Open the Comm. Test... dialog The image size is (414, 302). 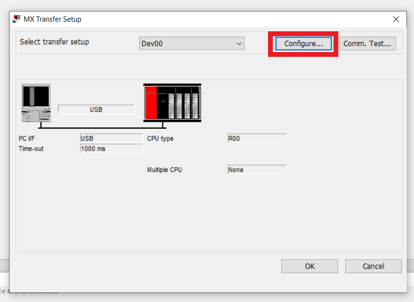pyautogui.click(x=367, y=43)
